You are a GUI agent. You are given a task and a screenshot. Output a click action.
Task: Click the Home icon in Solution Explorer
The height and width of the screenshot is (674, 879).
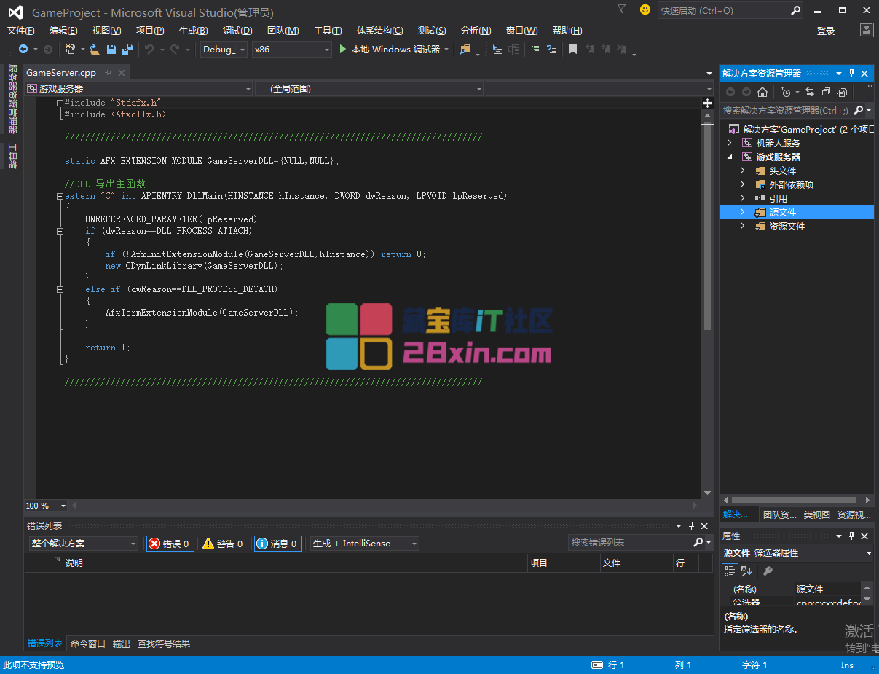coord(762,92)
